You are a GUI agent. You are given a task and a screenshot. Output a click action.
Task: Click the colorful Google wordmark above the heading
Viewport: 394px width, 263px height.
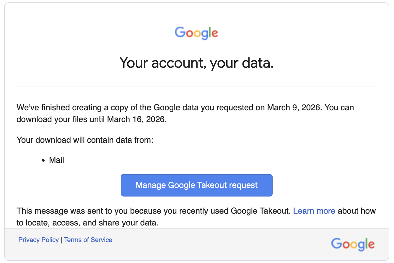coord(196,33)
